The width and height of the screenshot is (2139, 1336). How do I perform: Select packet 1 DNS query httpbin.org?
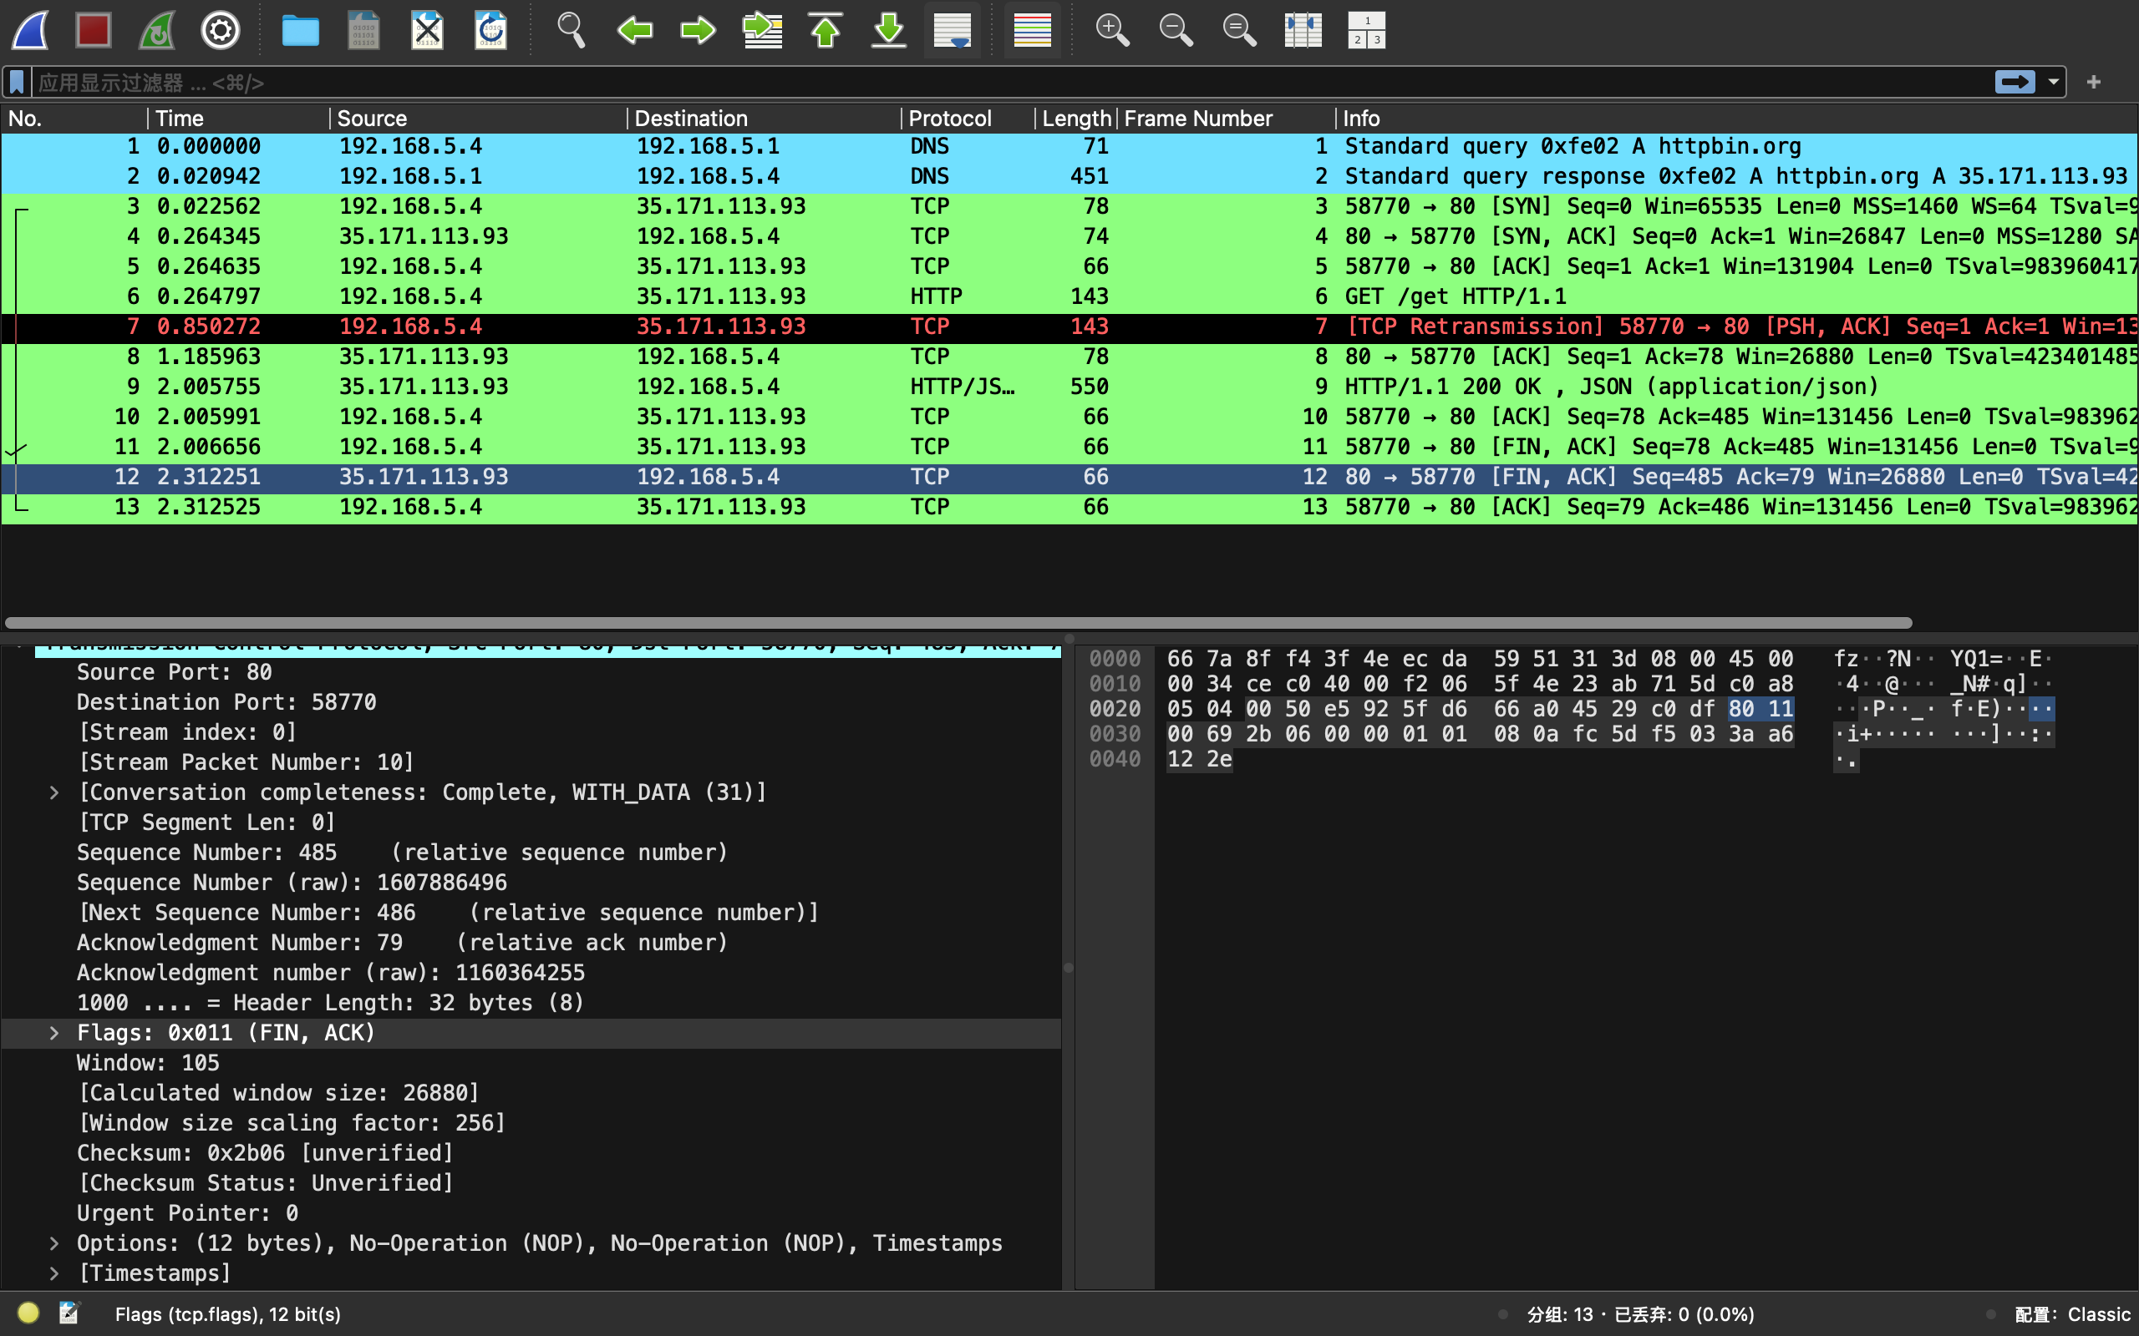pos(1069,147)
